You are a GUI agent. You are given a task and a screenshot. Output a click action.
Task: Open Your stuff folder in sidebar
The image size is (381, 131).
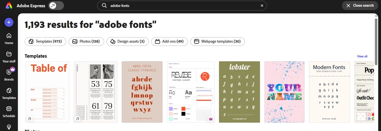(9, 57)
